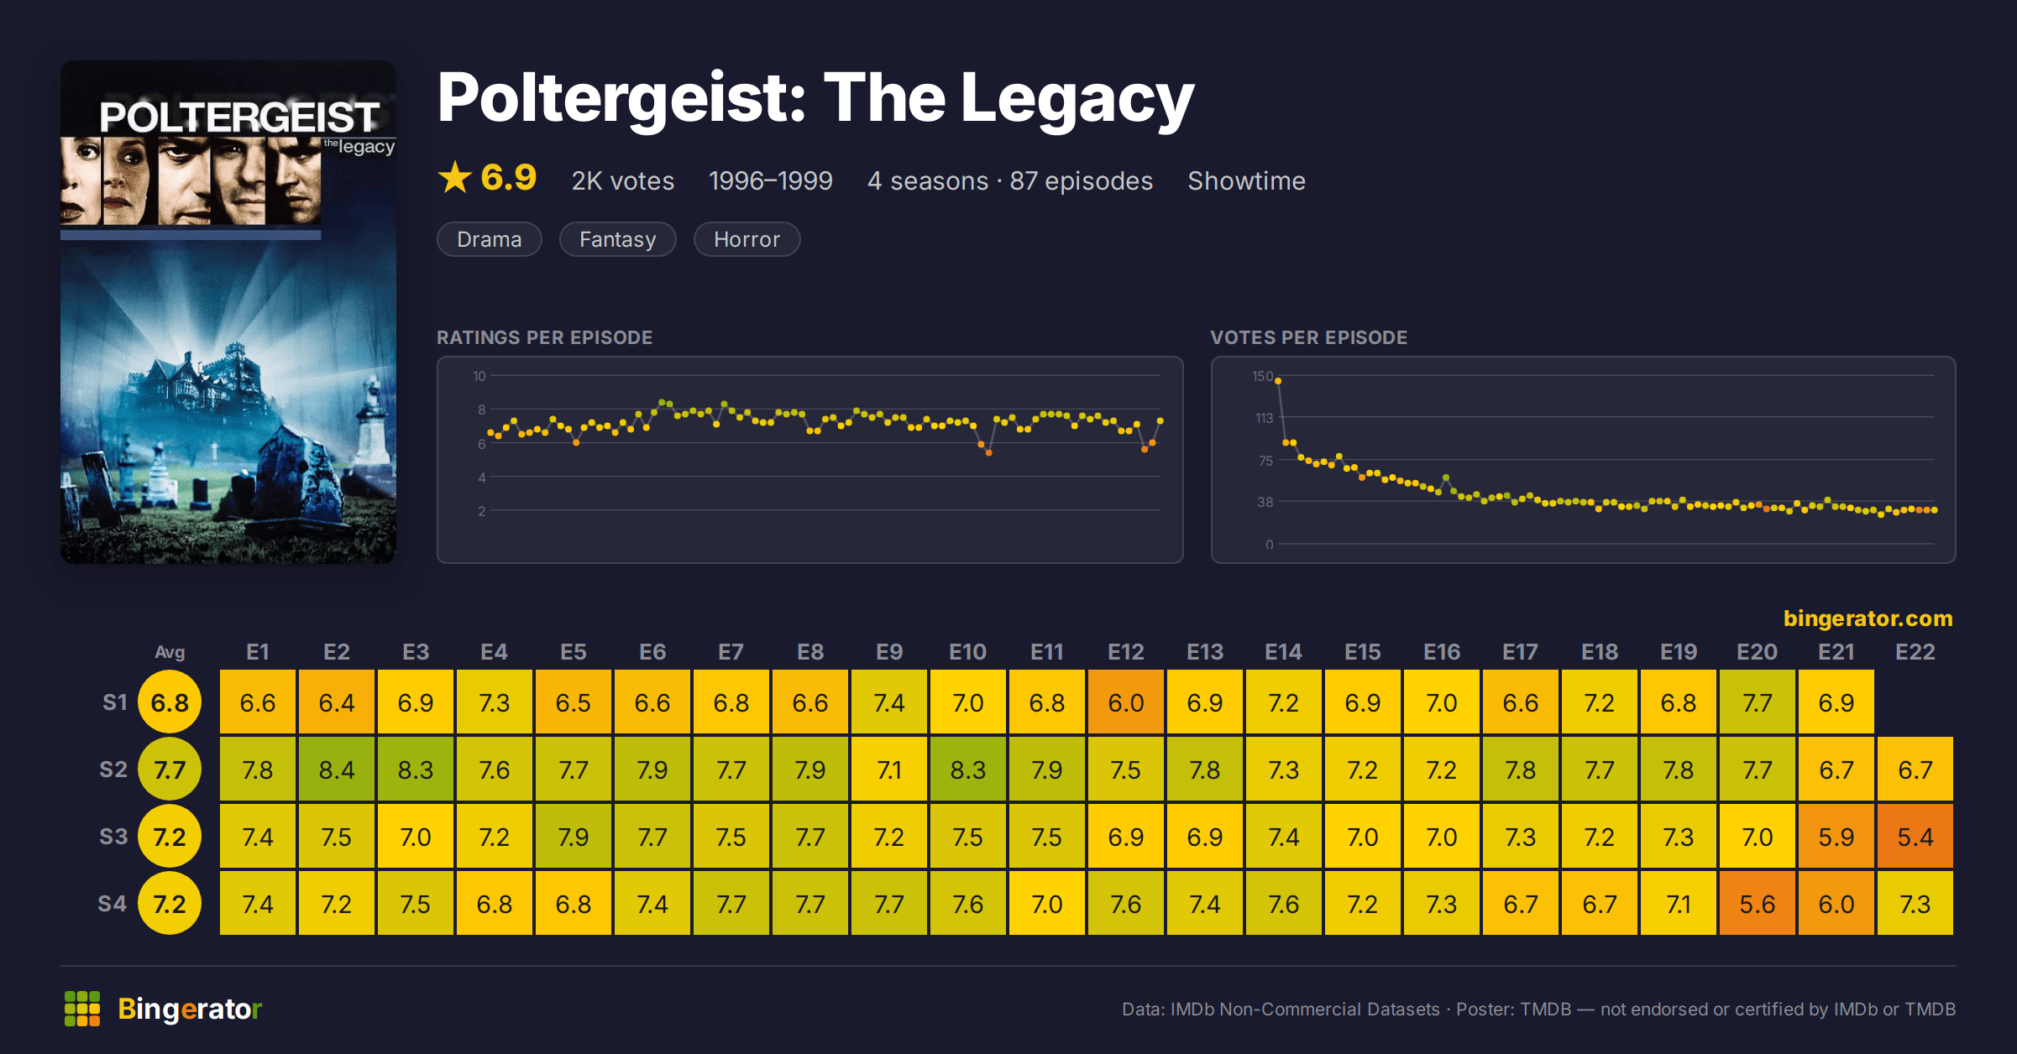This screenshot has width=2017, height=1054.
Task: Click the E10 column header
Action: [x=968, y=652]
